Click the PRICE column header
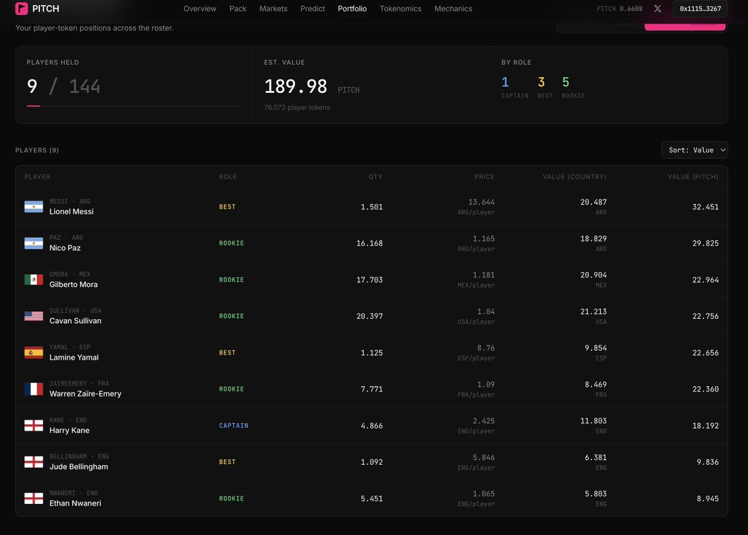Image resolution: width=748 pixels, height=535 pixels. (484, 177)
